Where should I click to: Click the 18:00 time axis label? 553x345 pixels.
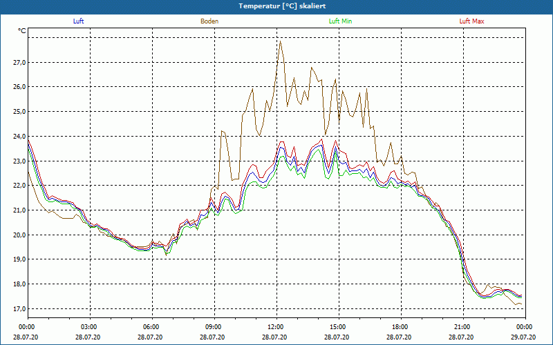click(x=400, y=327)
